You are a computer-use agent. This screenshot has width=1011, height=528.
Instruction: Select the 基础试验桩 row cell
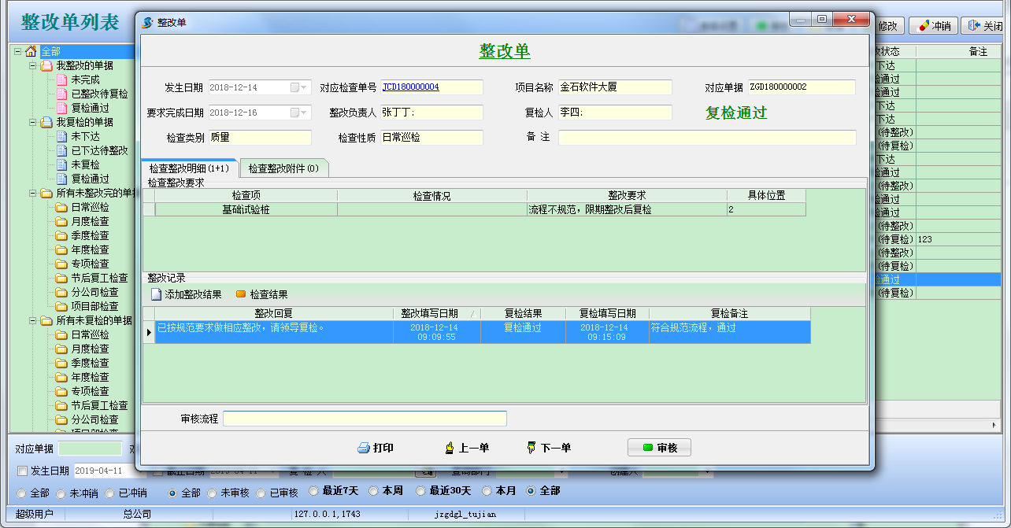click(x=246, y=209)
